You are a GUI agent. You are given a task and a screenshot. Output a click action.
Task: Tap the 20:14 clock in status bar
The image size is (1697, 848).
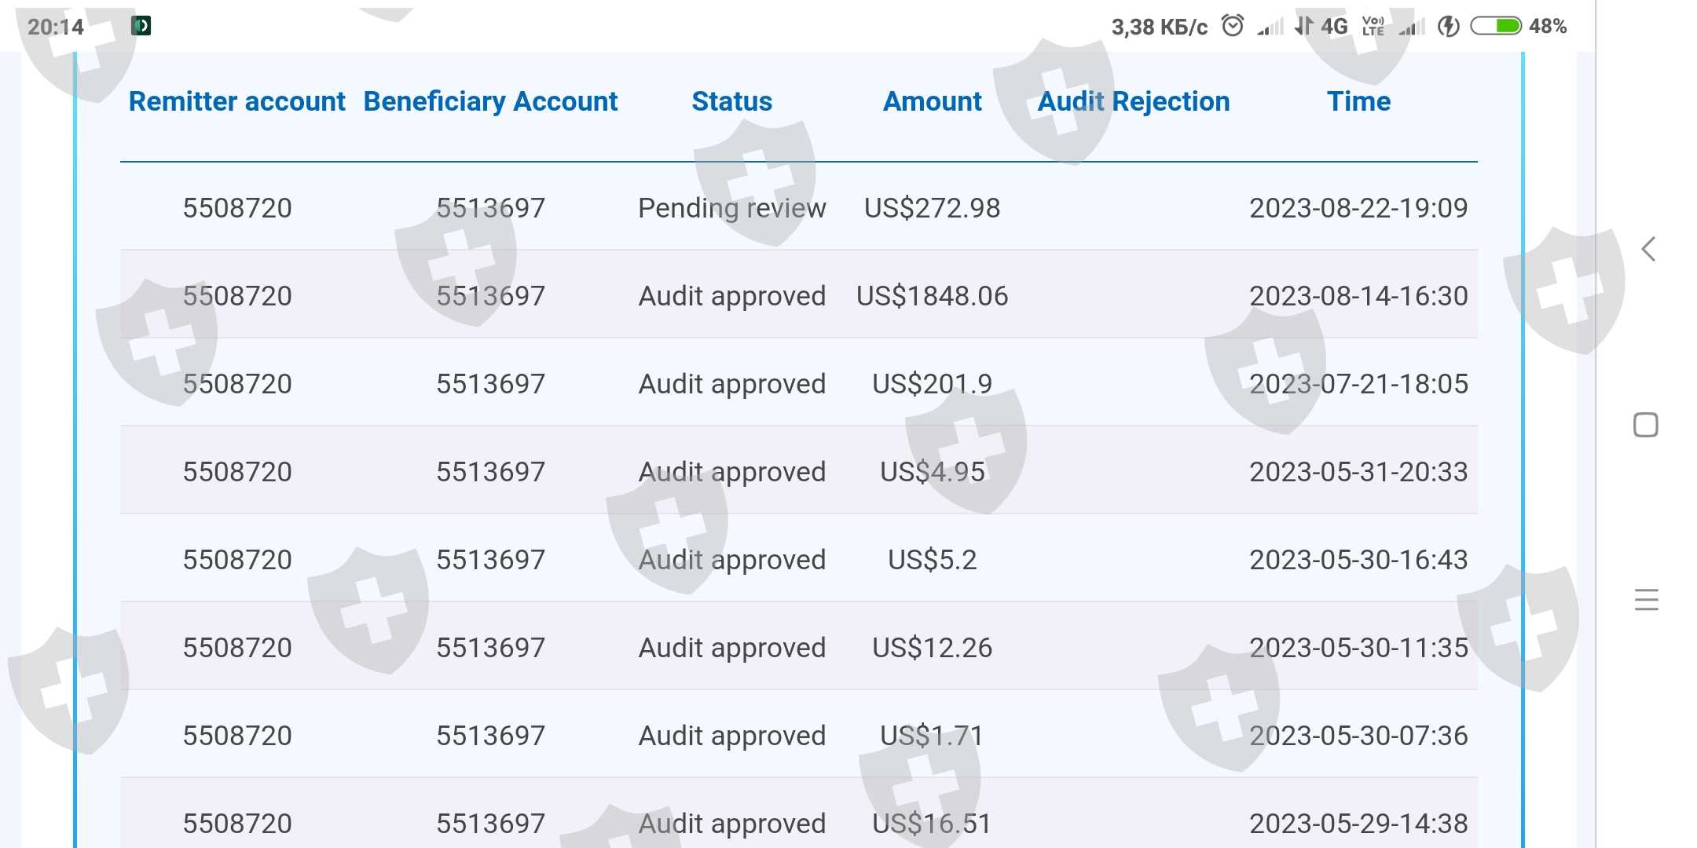55,27
